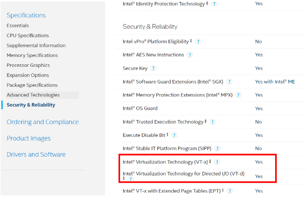Image resolution: width=307 pixels, height=199 pixels.
Task: Select Supplemental Information in sidebar
Action: 36,45
